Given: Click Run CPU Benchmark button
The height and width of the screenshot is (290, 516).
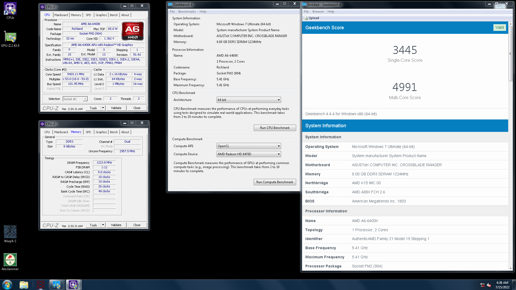Looking at the screenshot, I should [275, 128].
